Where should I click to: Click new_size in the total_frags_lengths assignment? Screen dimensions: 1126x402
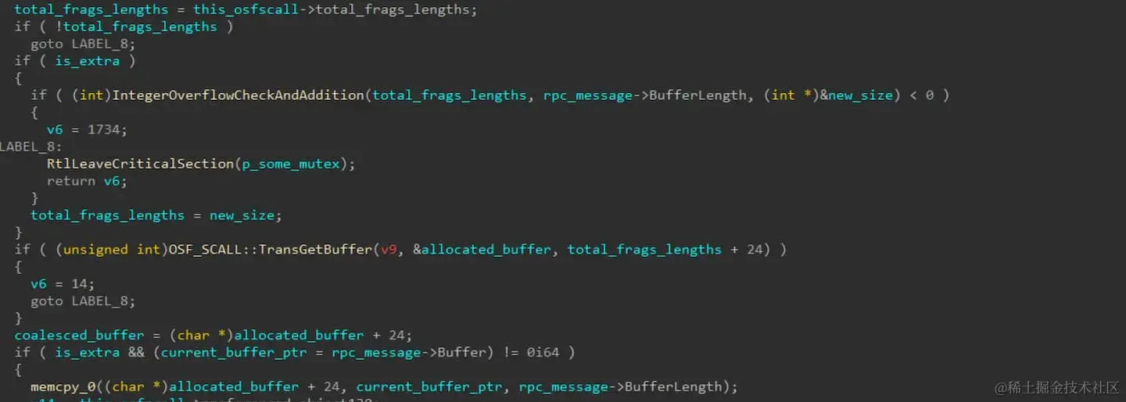tap(242, 215)
